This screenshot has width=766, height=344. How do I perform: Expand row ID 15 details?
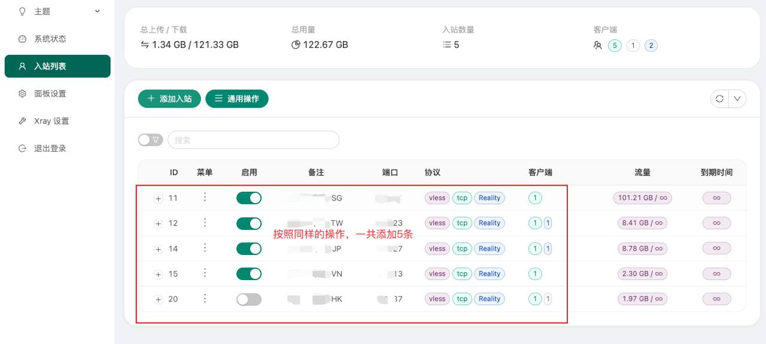158,274
